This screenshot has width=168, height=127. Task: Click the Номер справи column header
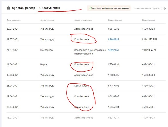(149, 20)
